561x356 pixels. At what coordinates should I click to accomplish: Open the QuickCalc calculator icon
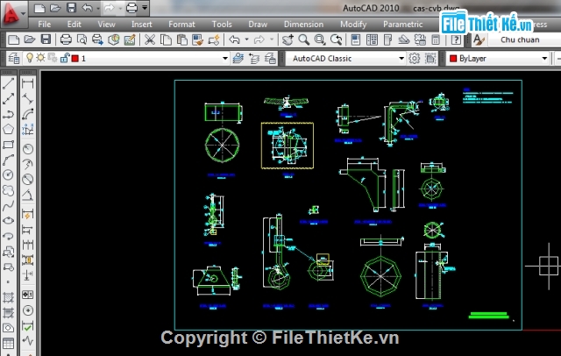436,39
